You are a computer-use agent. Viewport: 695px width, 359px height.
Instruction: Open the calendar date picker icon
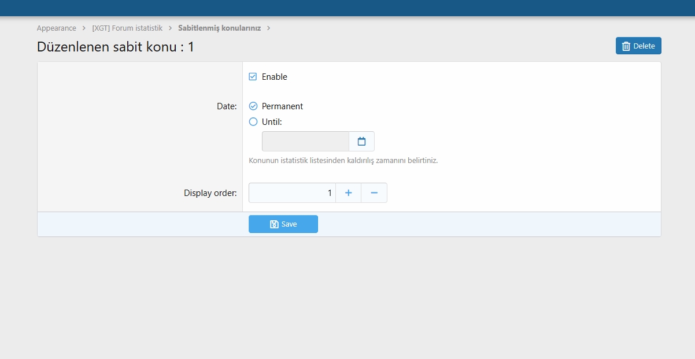[x=361, y=142]
